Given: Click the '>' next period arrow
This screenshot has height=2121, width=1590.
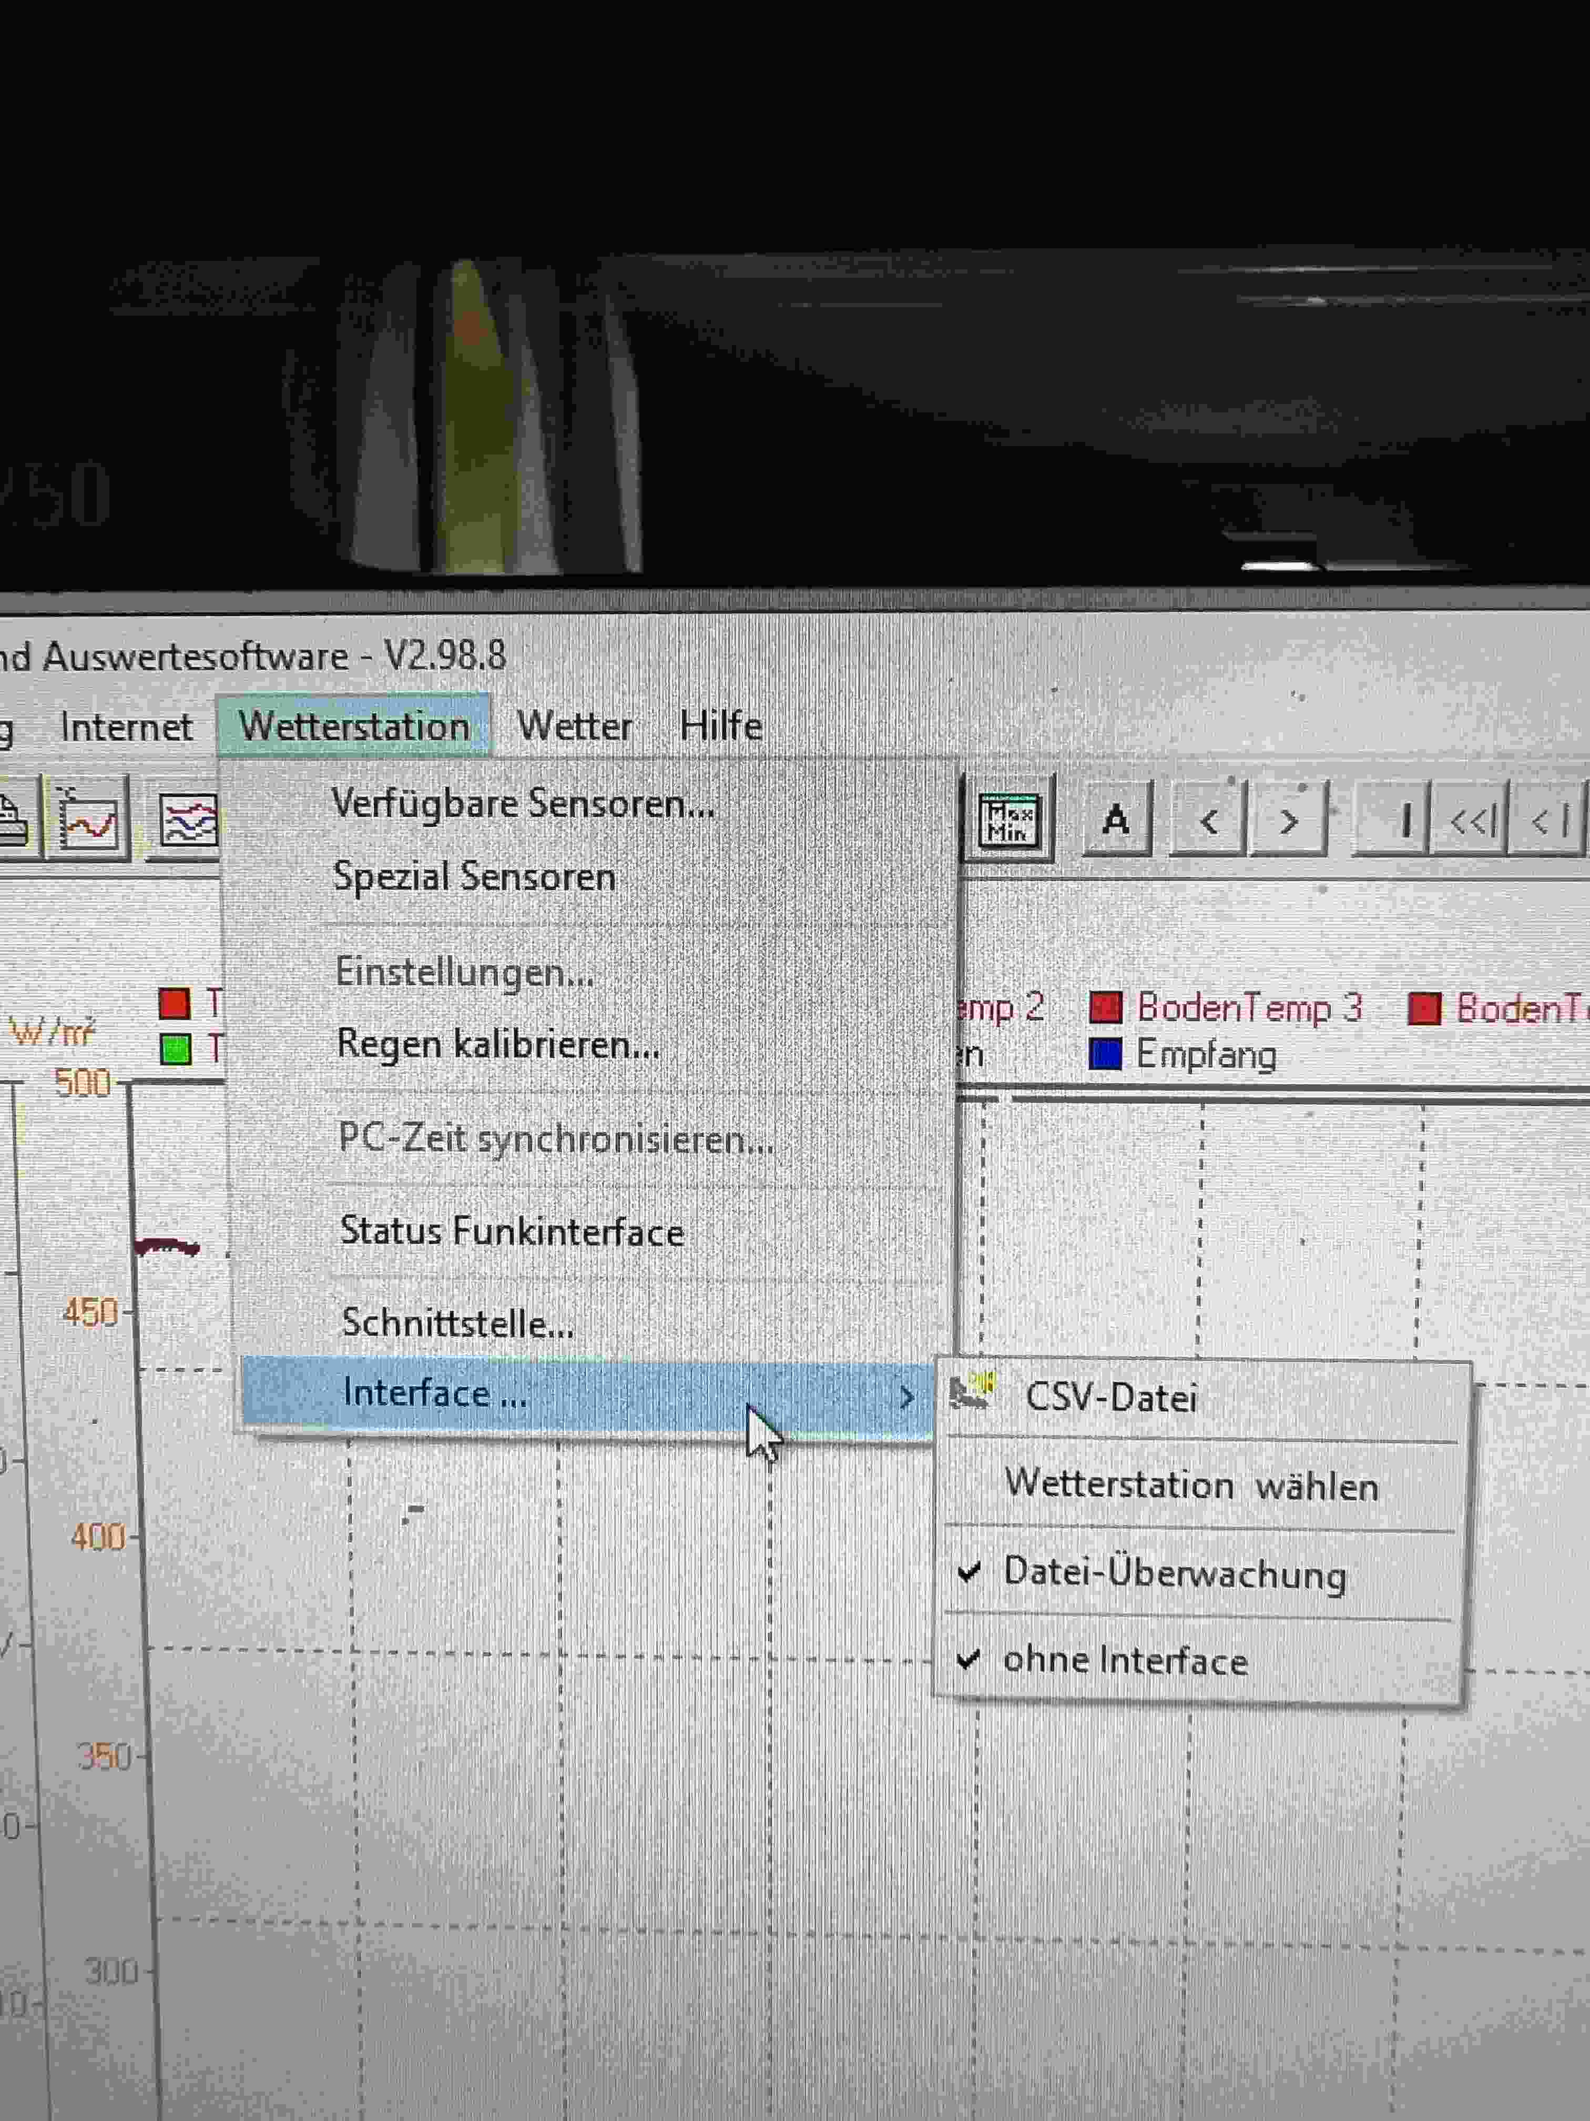Looking at the screenshot, I should [1289, 822].
